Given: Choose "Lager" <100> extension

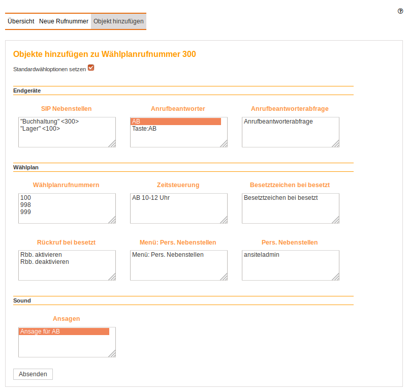Looking at the screenshot, I should click(x=40, y=129).
